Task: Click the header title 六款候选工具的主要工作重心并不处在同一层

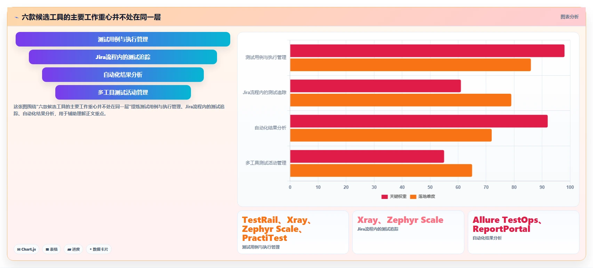Action: [x=91, y=17]
